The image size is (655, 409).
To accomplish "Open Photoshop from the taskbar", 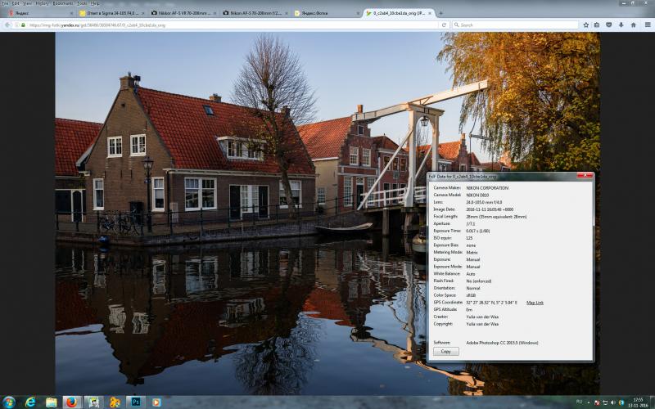I will point(135,402).
